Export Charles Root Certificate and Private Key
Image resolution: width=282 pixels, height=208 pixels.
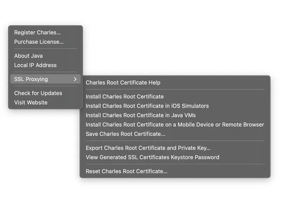coord(148,148)
